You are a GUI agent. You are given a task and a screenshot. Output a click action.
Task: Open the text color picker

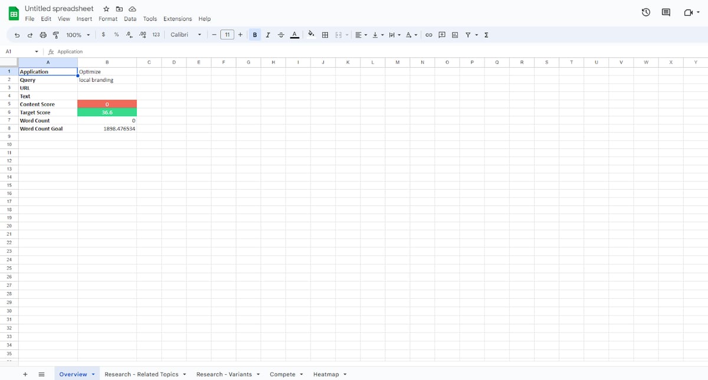294,35
